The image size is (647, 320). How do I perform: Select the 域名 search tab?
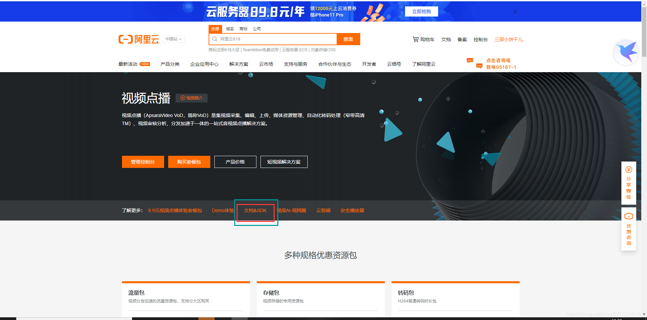(230, 29)
